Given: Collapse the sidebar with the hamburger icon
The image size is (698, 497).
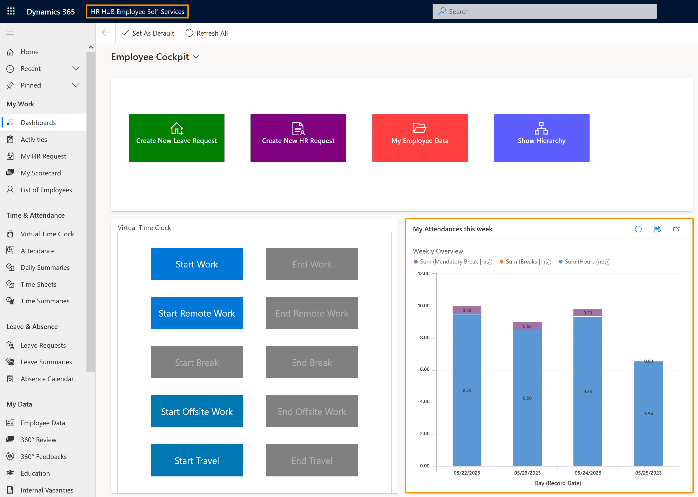Looking at the screenshot, I should [10, 33].
